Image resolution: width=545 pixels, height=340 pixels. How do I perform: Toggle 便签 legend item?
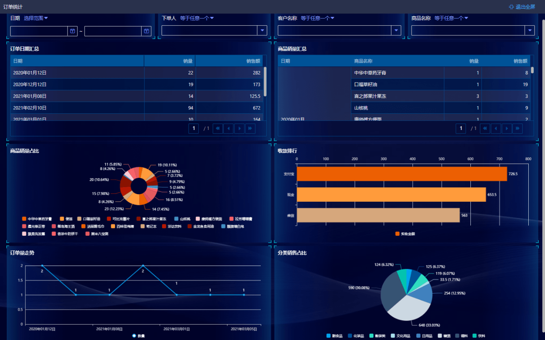tap(66, 219)
